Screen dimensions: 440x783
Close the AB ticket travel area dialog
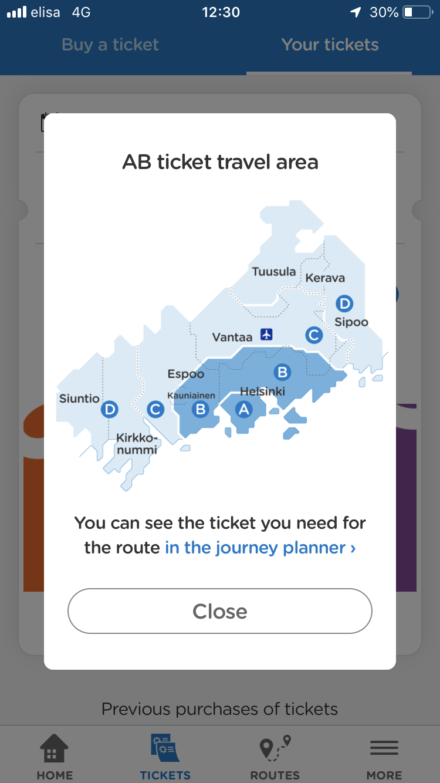tap(220, 611)
